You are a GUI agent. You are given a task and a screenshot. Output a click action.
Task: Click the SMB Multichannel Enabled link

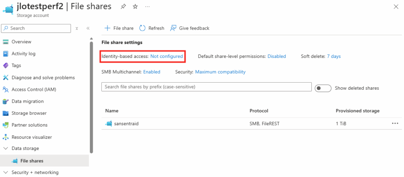151,72
